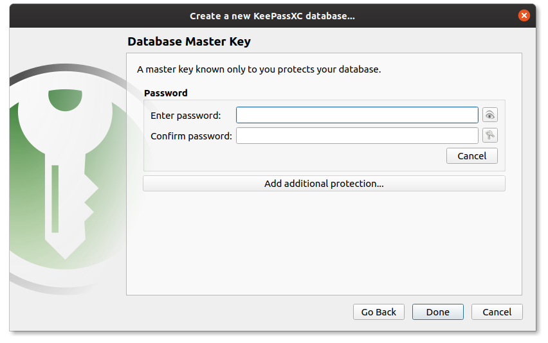Click the Database Master Key heading
Viewport: 548px width, 343px height.
tap(189, 42)
